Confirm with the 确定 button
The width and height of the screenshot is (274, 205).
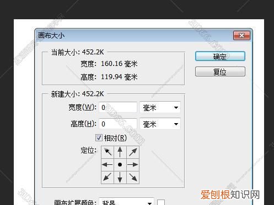(x=220, y=56)
